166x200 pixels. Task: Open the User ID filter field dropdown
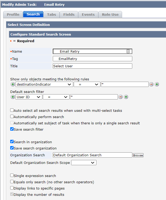[x=29, y=97]
